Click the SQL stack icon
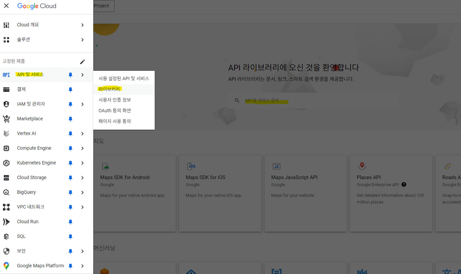The width and height of the screenshot is (461, 274). (x=6, y=237)
